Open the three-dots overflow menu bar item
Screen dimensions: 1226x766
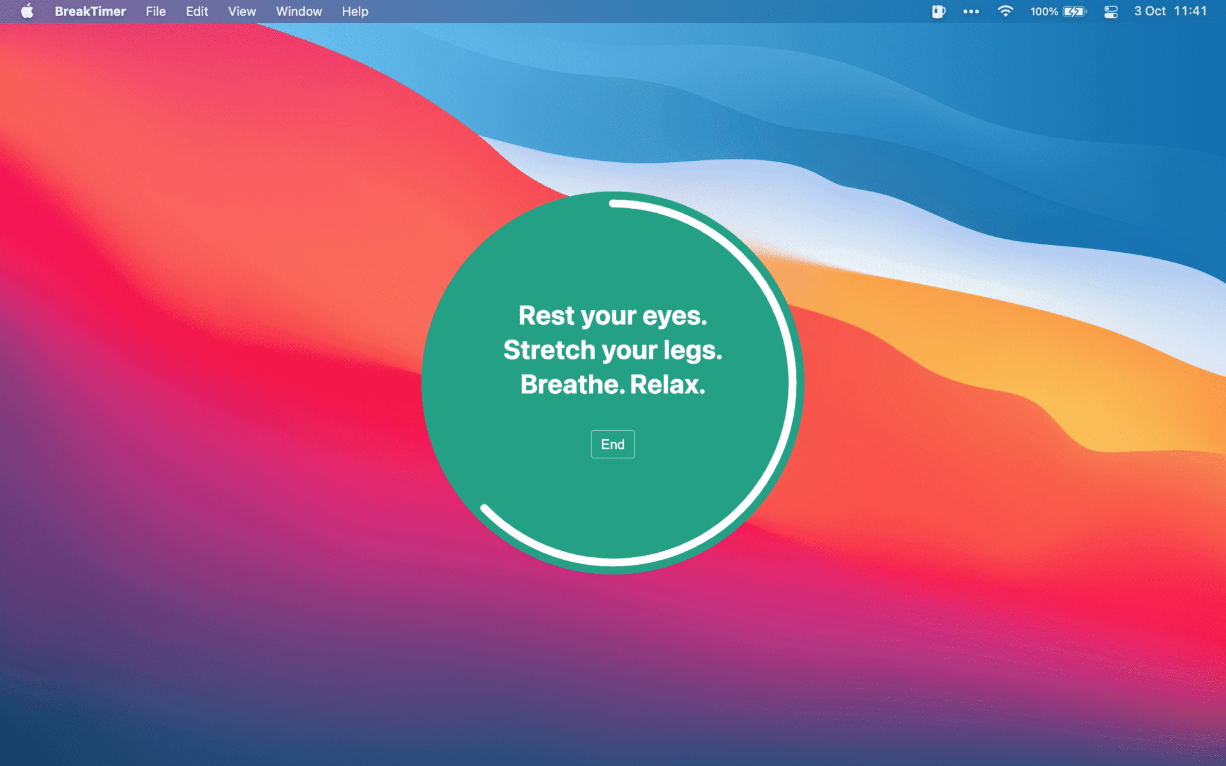click(971, 11)
